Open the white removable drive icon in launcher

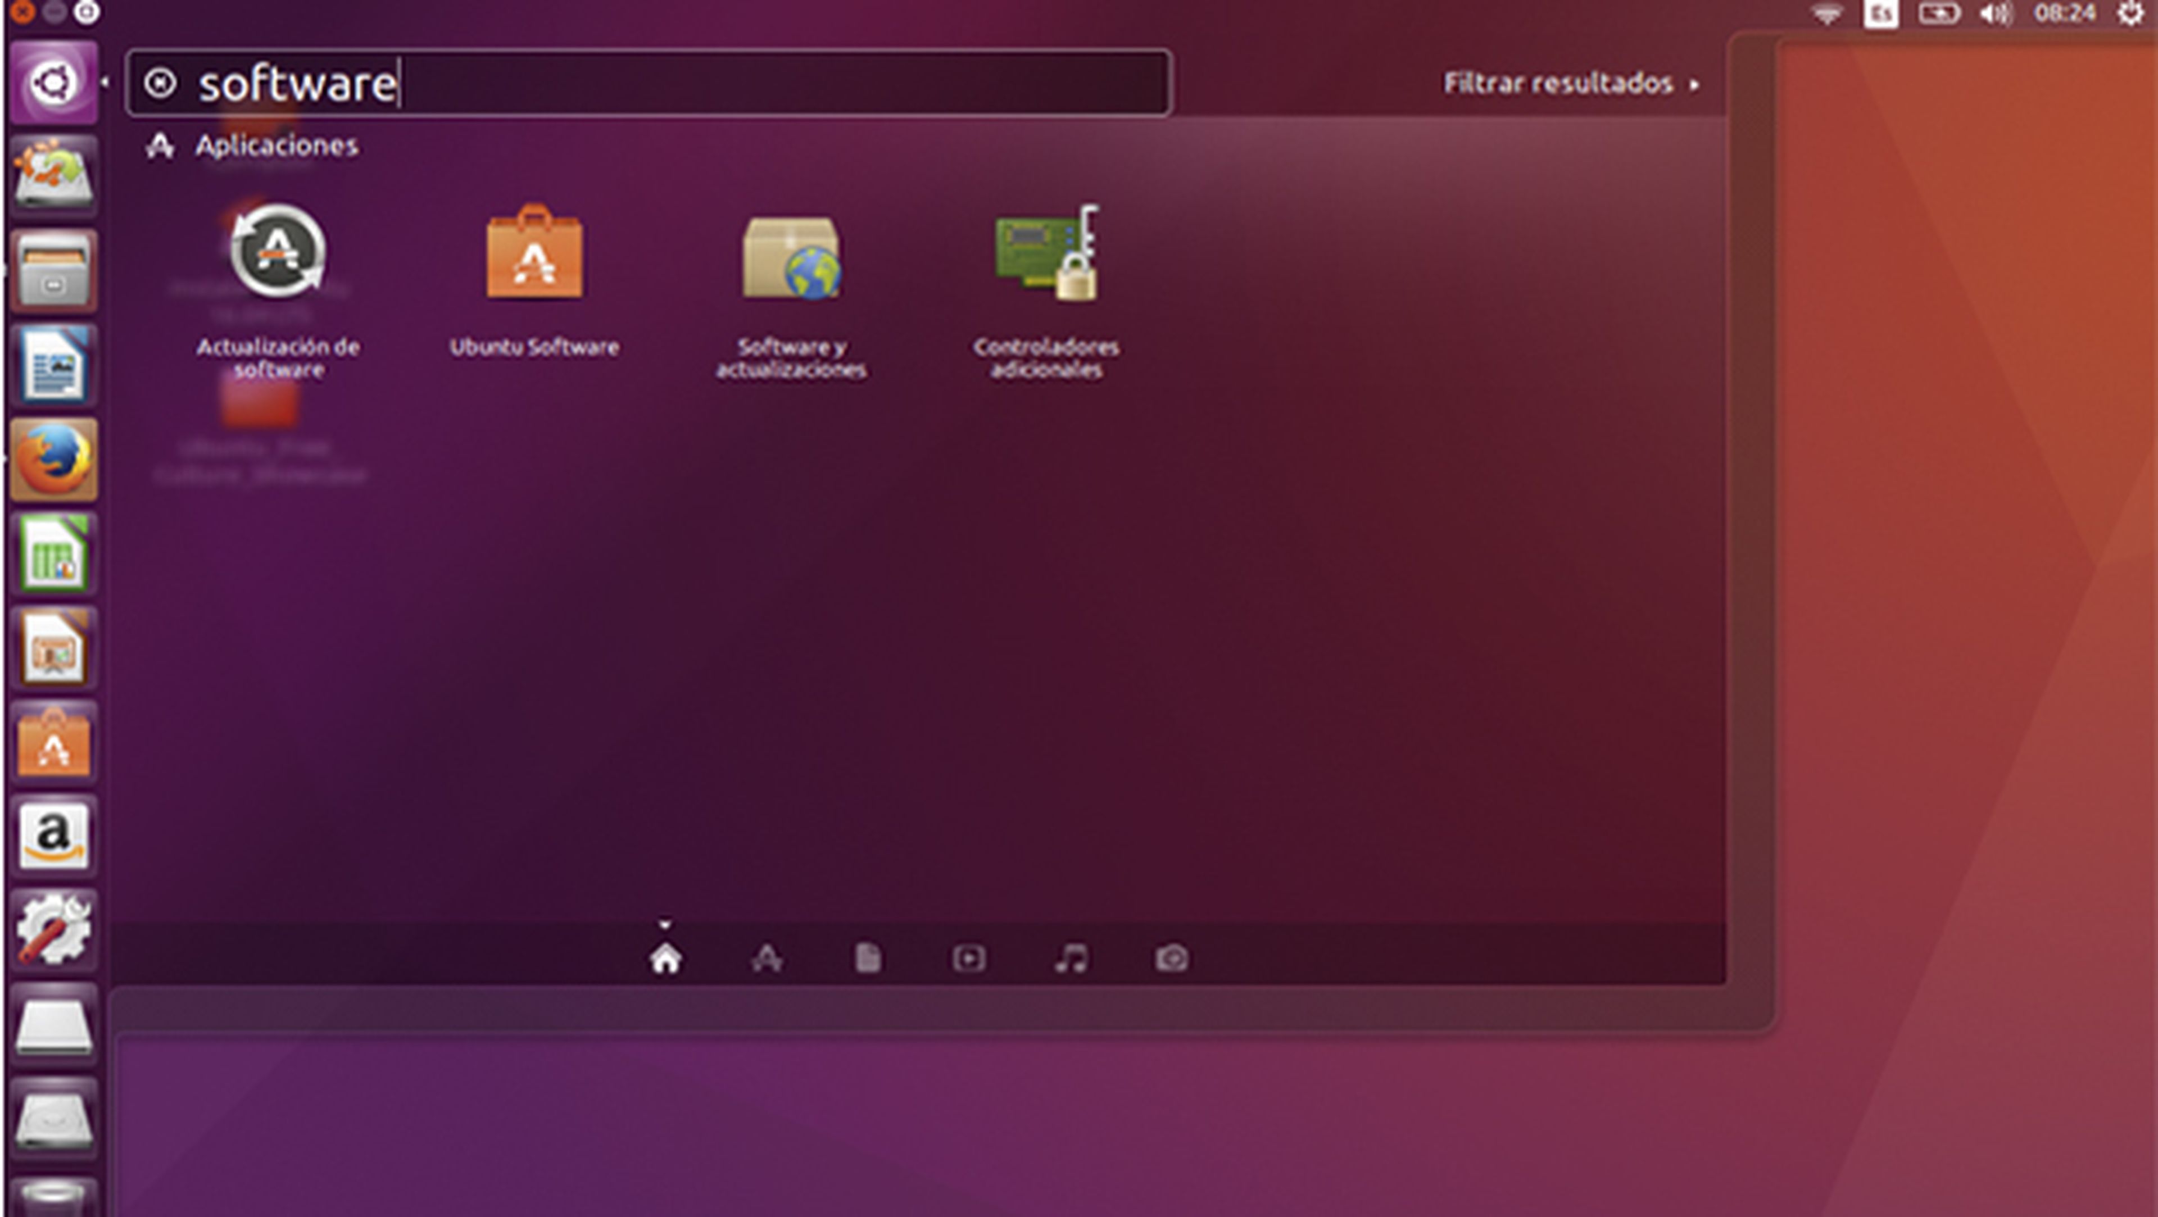(x=53, y=1025)
